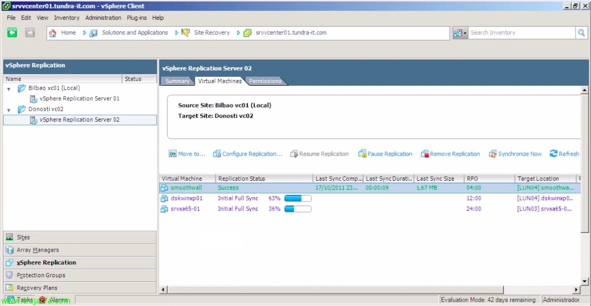Click the smoothwall Success status cell
The width and height of the screenshot is (591, 306).
tap(228, 188)
